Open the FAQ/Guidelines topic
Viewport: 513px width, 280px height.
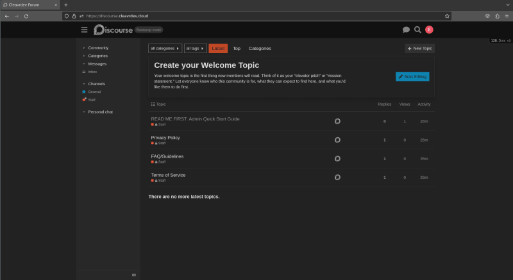[x=167, y=156]
